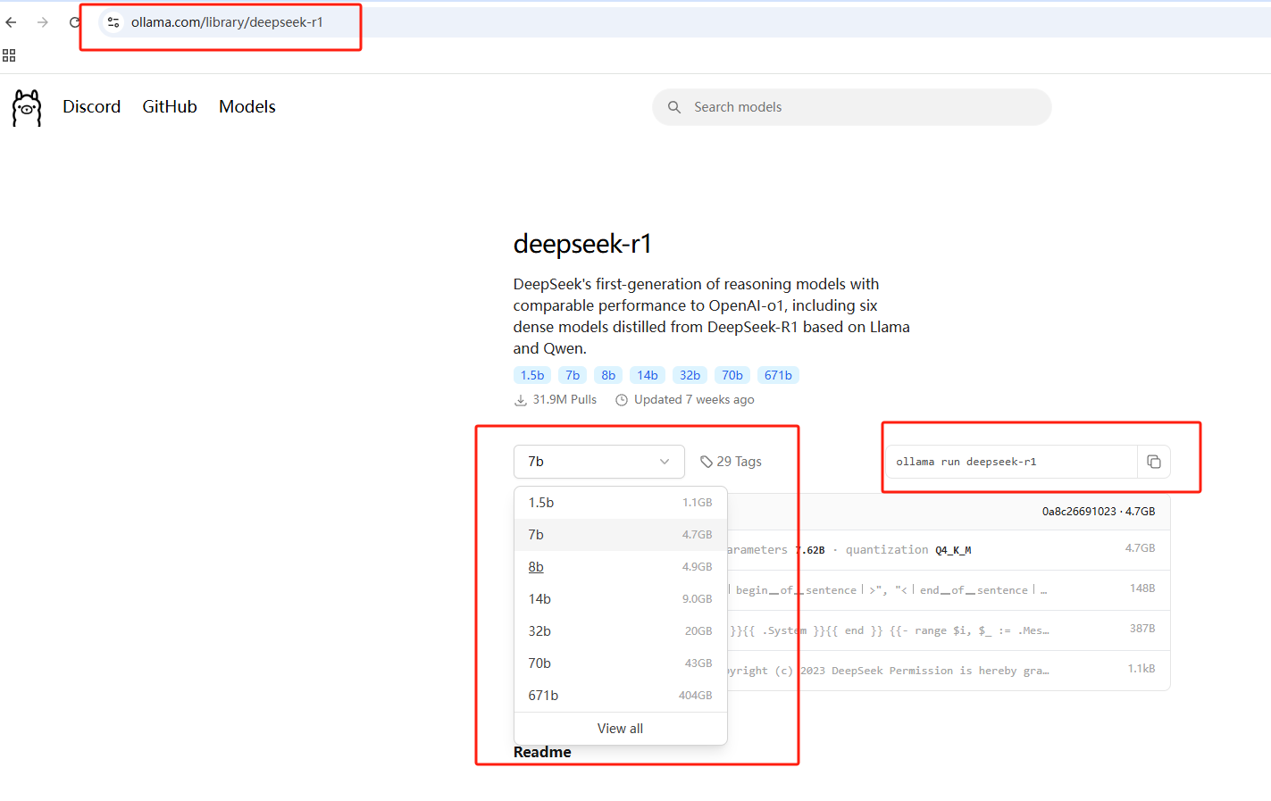The width and height of the screenshot is (1271, 801).
Task: Click the 671b size badge
Action: 778,375
